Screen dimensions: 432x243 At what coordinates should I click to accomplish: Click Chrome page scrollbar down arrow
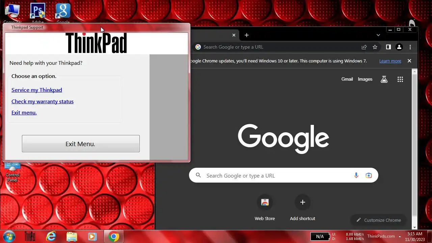415,227
